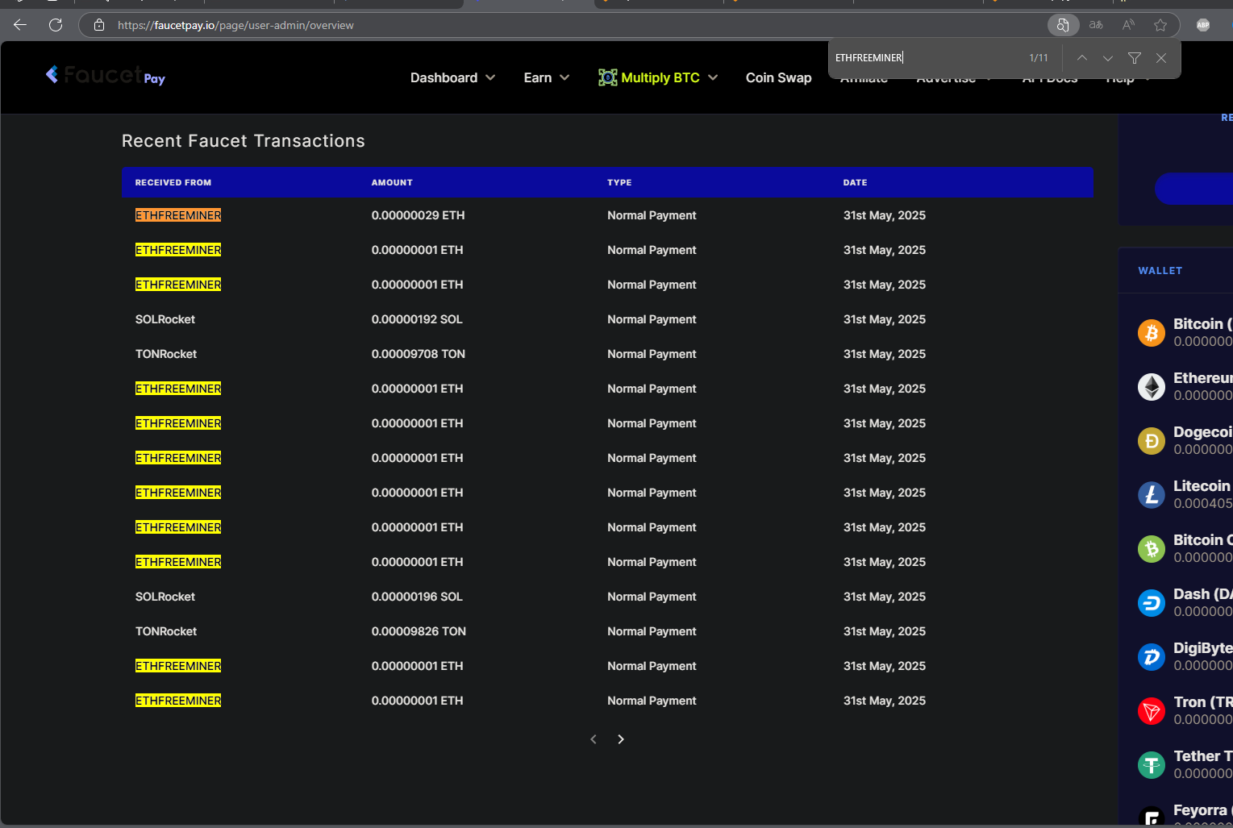Reload the page with refresh icon
Image resolution: width=1233 pixels, height=828 pixels.
[x=56, y=25]
